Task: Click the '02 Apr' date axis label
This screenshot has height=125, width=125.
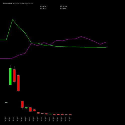Action: coord(9,119)
